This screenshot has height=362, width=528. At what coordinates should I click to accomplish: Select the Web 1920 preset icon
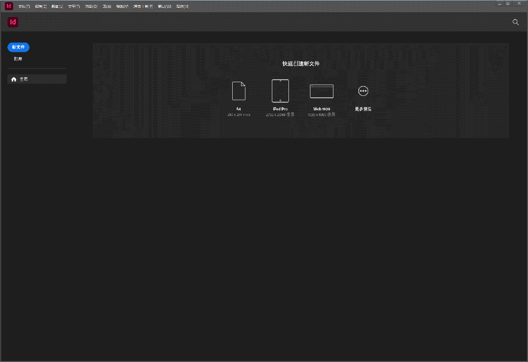pos(322,91)
